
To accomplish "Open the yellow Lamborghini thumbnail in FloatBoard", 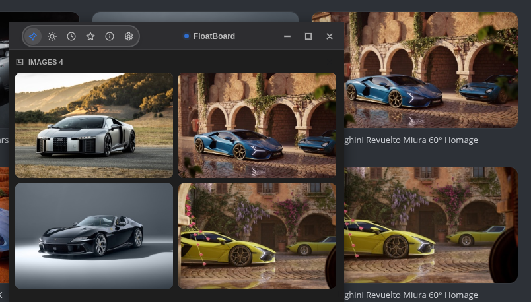I will pos(258,236).
